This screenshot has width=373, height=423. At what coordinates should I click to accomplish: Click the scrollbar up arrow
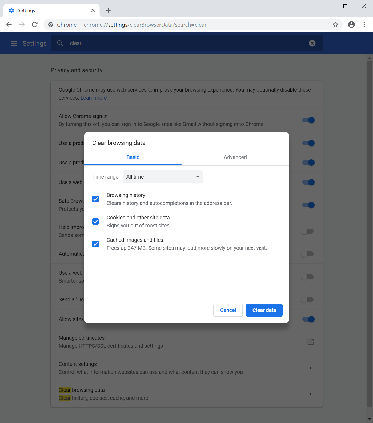370,58
